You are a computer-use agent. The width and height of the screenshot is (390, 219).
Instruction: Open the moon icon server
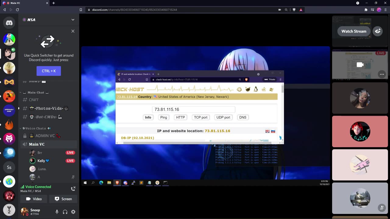tap(9, 153)
